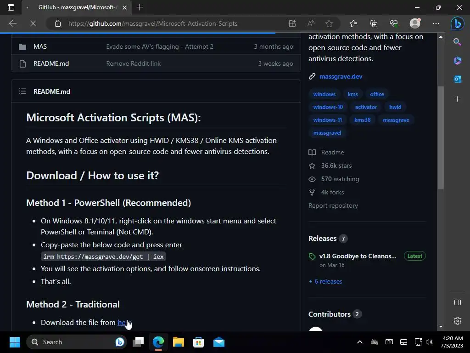
Task: Open commit 'Evade some AV's flagging - Attempt 2'
Action: coord(160,46)
